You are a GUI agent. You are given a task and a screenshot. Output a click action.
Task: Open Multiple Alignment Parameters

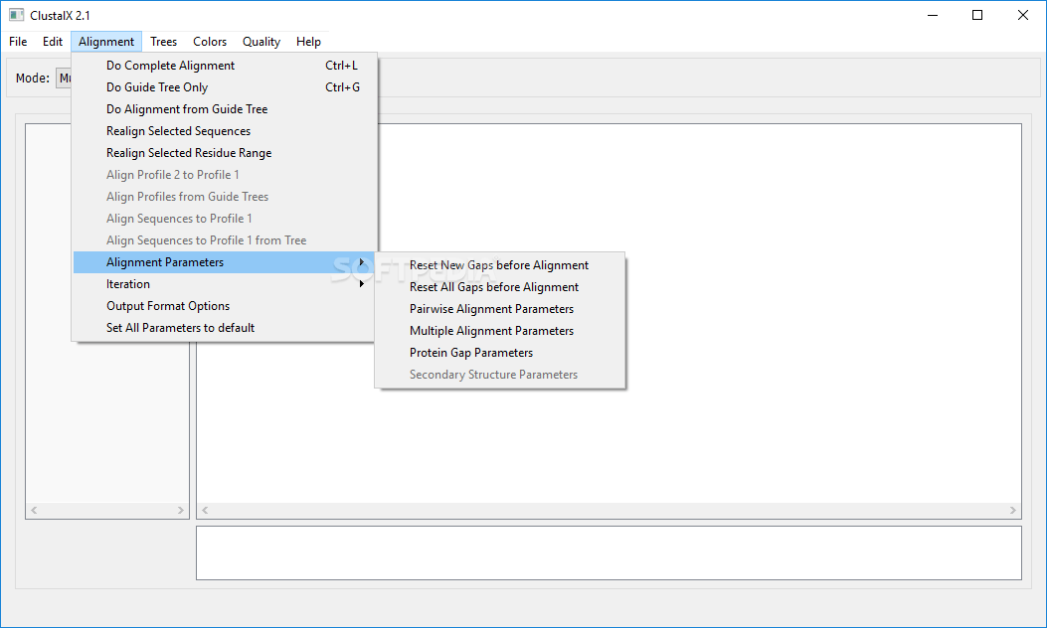coord(499,331)
